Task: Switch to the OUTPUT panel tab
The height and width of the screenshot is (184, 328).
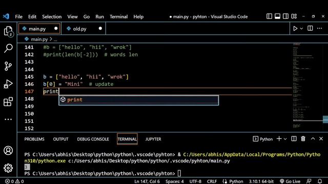Action: pyautogui.click(x=60, y=139)
